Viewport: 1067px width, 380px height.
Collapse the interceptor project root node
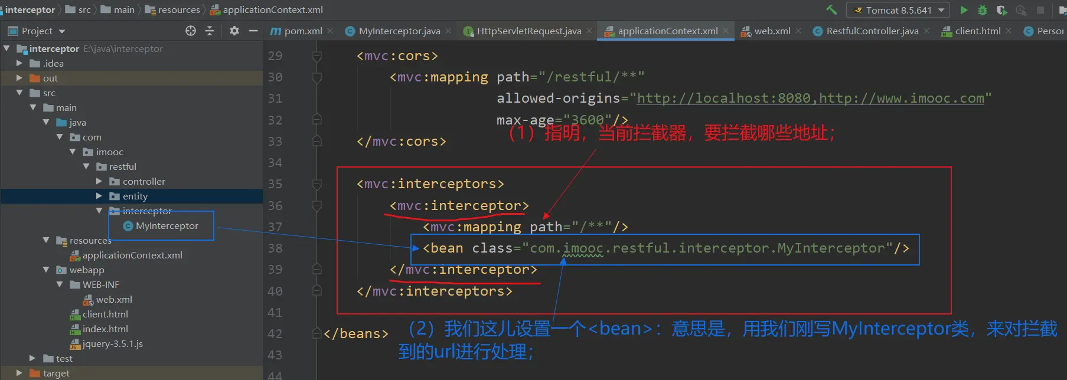6,48
